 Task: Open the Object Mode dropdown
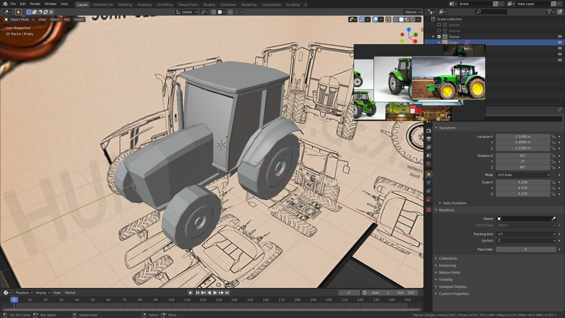19,19
